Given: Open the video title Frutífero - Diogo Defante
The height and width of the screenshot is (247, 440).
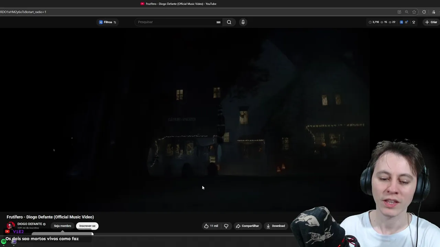Looking at the screenshot, I should [50, 217].
